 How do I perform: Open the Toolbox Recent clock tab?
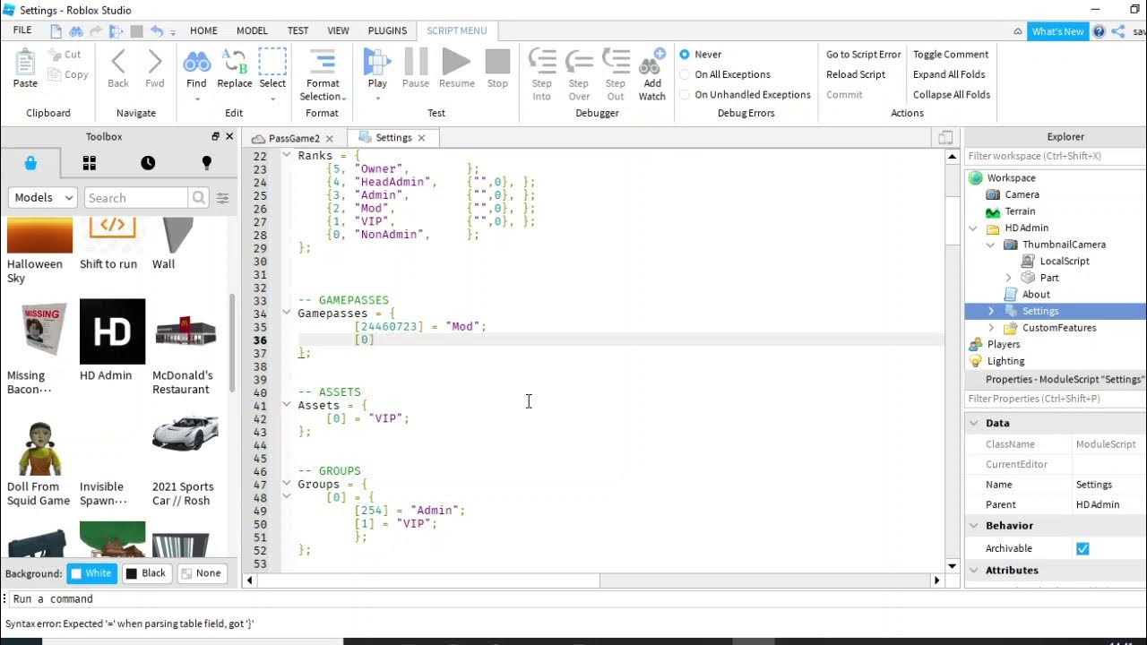(x=148, y=163)
